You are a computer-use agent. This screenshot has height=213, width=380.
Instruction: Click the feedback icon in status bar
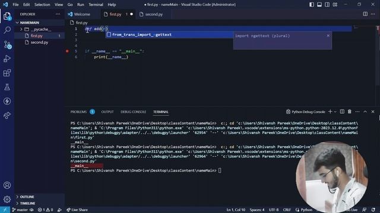click(364, 210)
